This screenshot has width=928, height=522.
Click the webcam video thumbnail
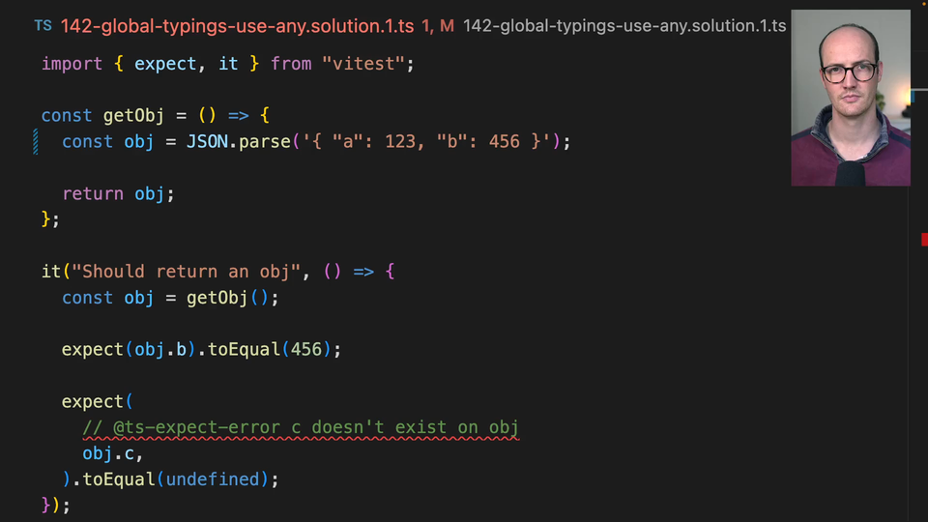(x=850, y=98)
